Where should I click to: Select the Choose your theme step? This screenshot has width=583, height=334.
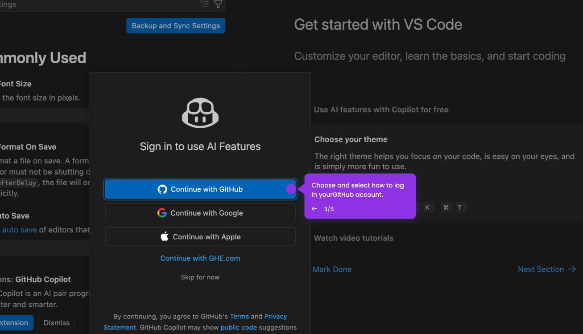tap(351, 139)
